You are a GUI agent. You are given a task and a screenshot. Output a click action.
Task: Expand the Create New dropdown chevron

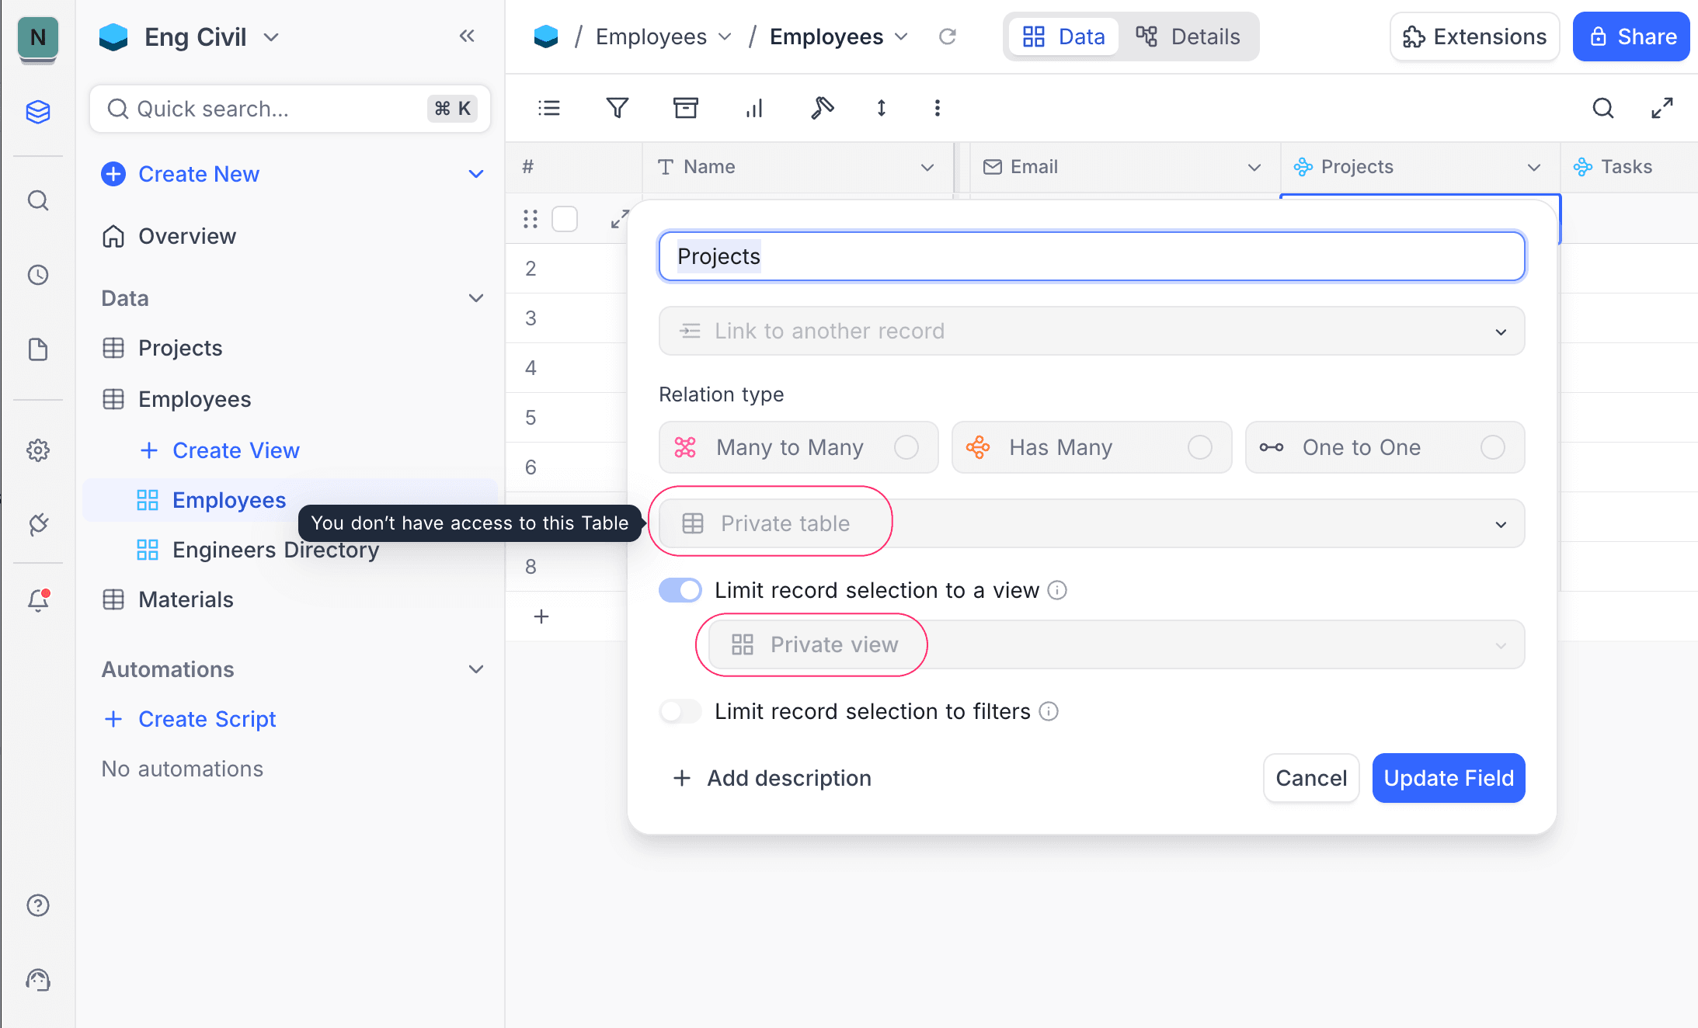point(476,174)
